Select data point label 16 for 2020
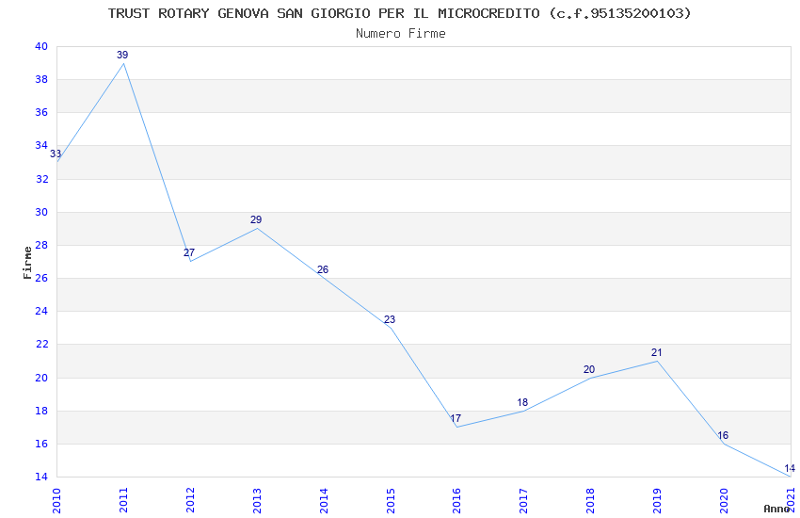The width and height of the screenshot is (800, 518). [723, 435]
